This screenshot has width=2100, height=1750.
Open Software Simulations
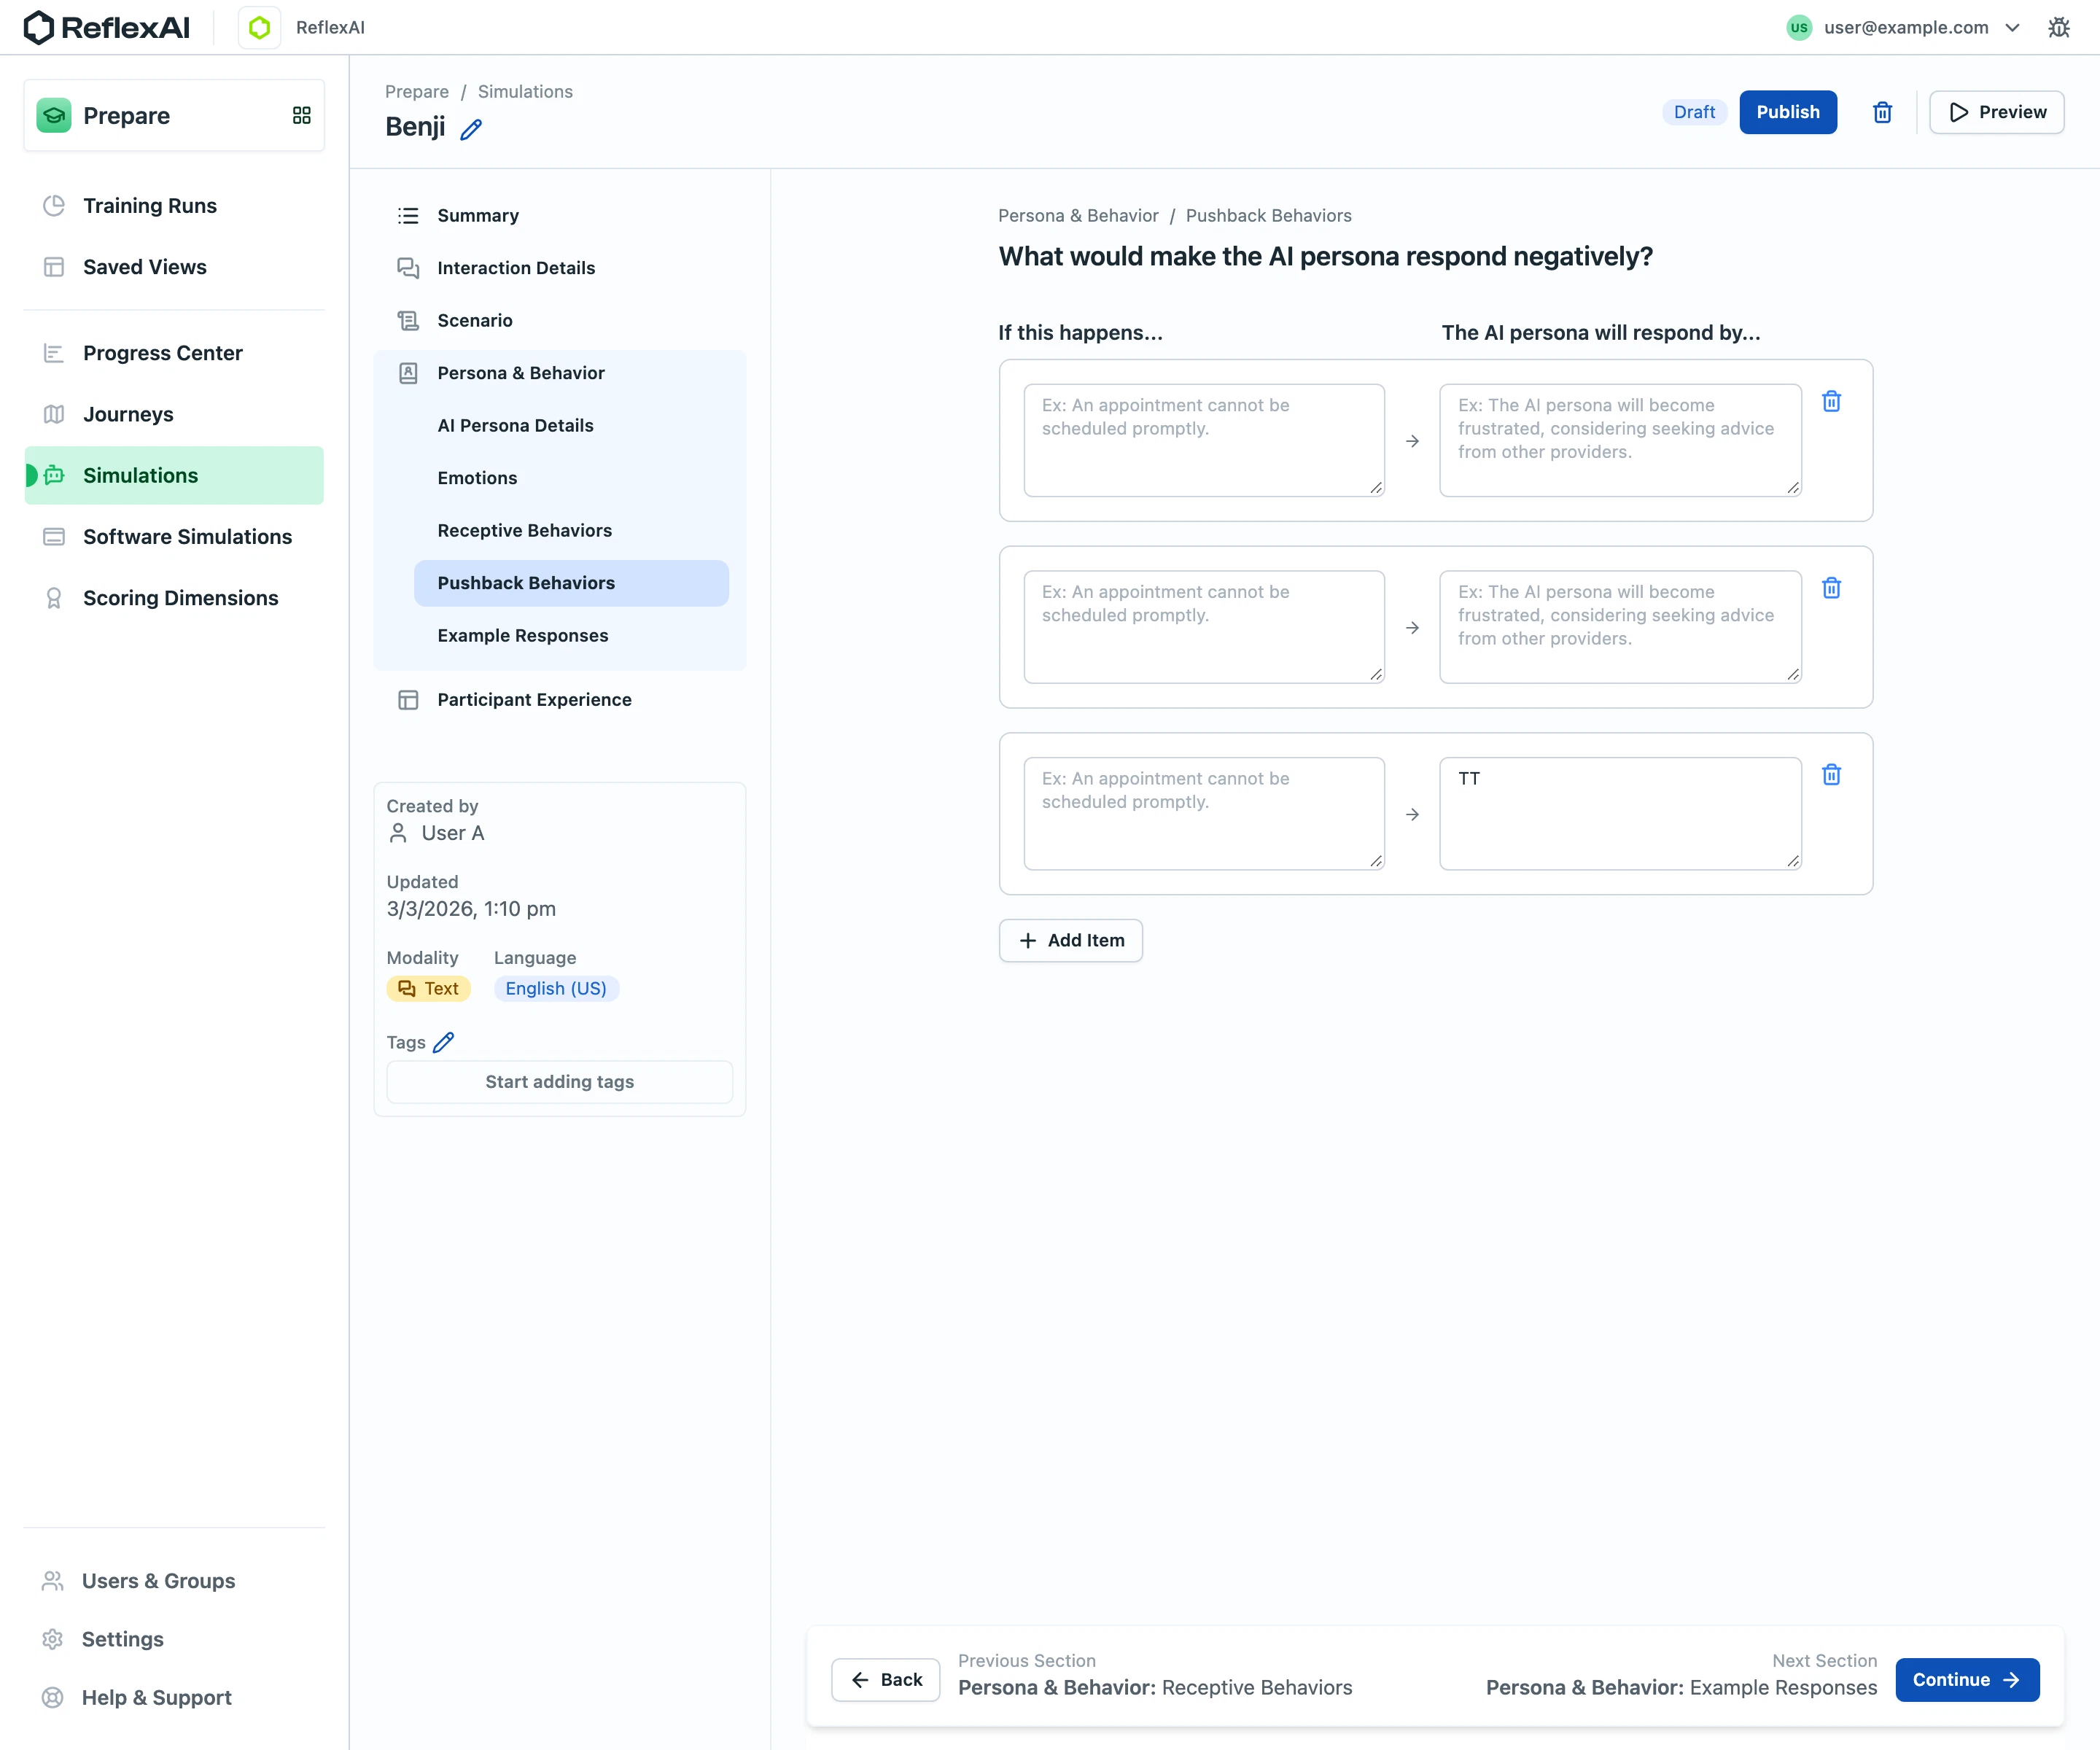[174, 537]
